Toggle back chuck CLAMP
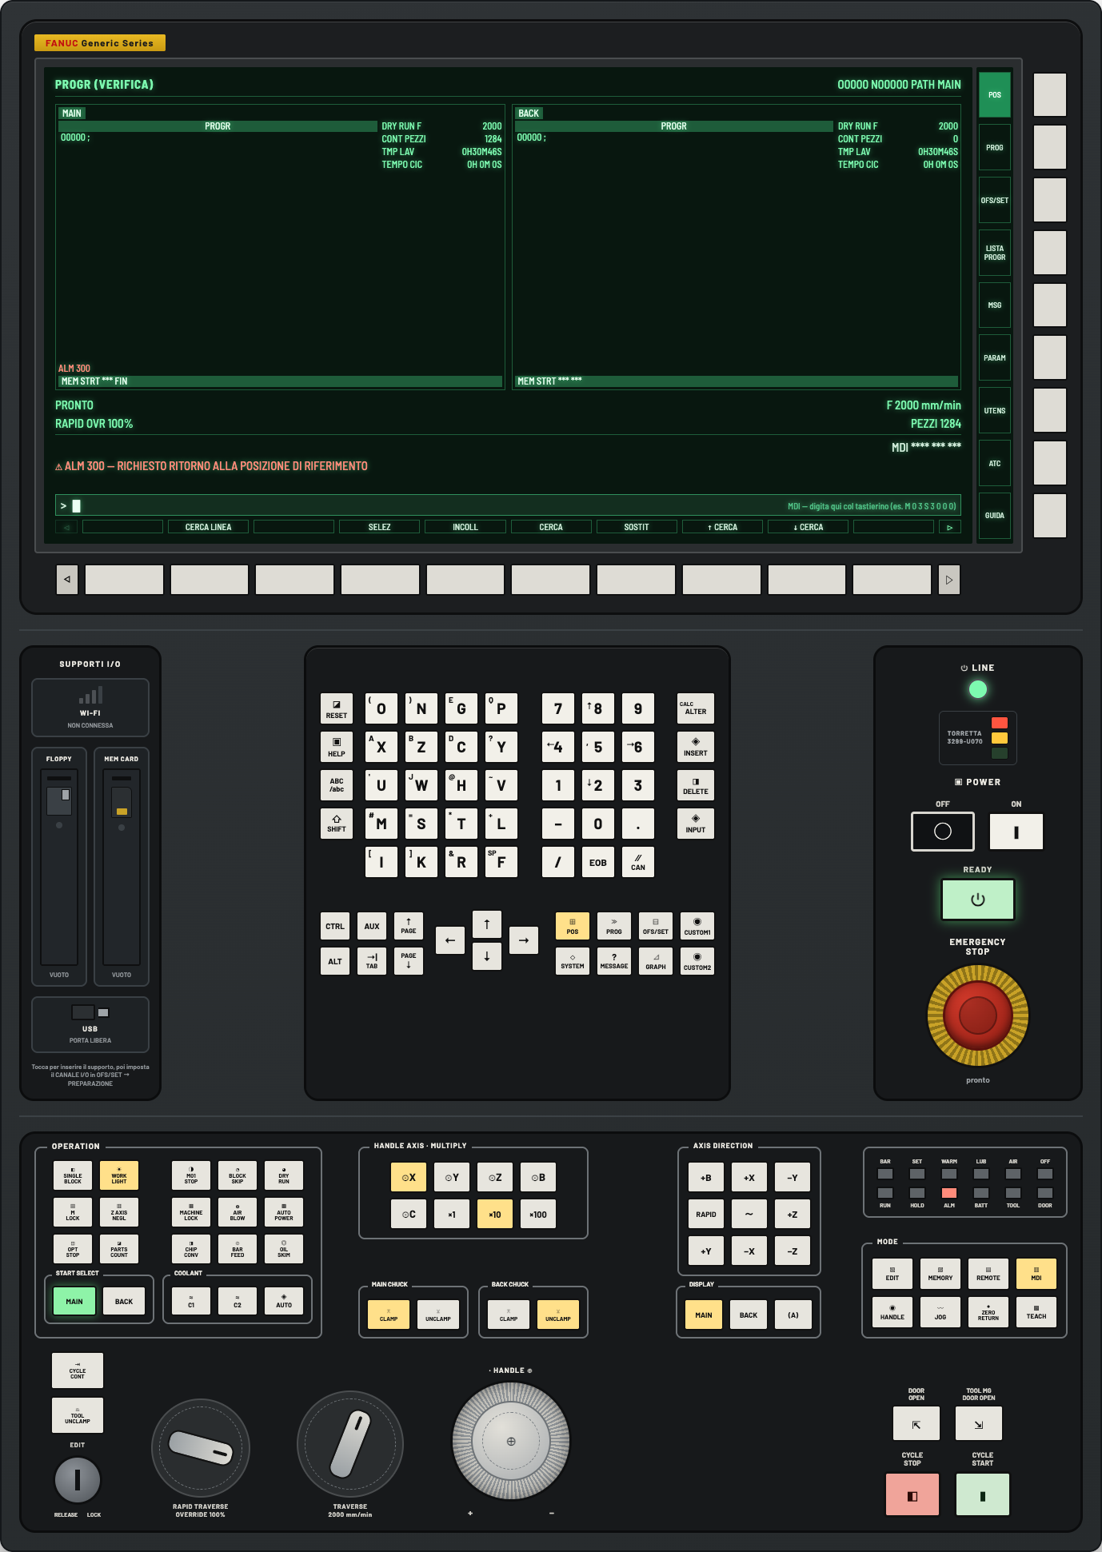 point(509,1315)
